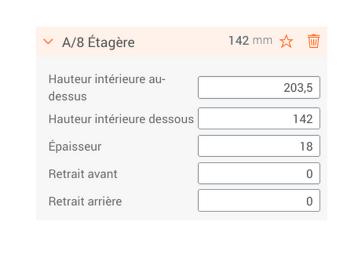The height and width of the screenshot is (268, 358).
Task: Activate the Retrait arrière input box
Action: (x=258, y=201)
